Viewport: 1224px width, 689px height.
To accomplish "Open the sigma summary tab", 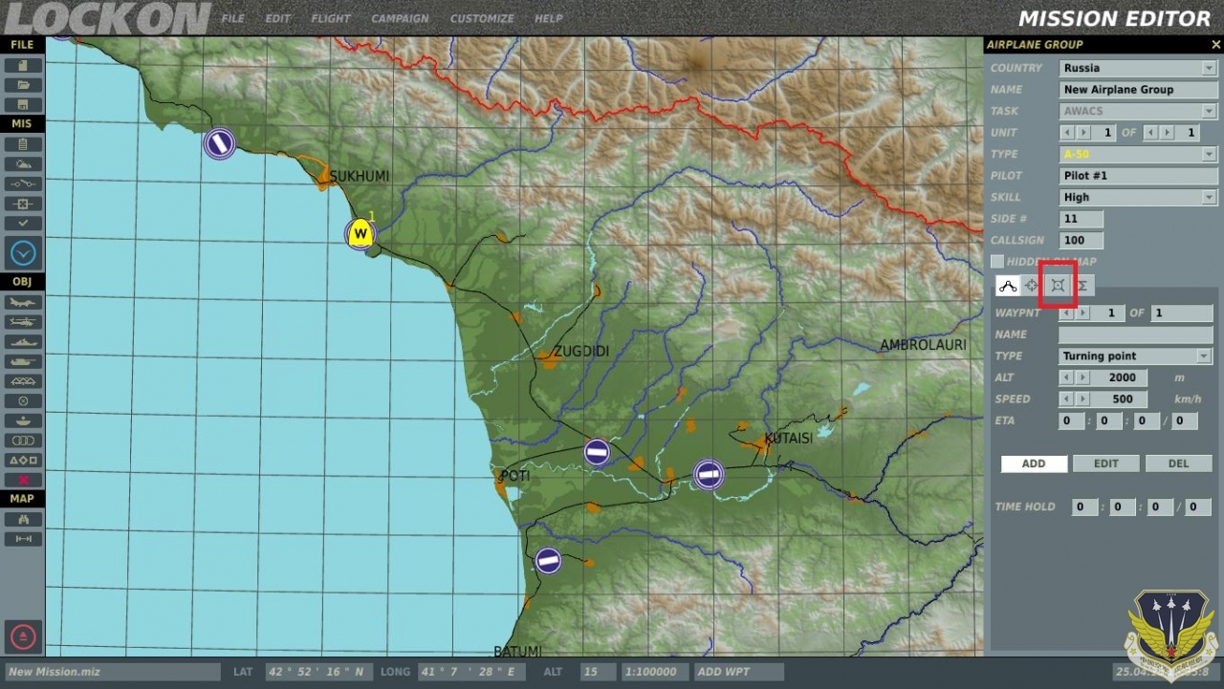I will (1082, 285).
